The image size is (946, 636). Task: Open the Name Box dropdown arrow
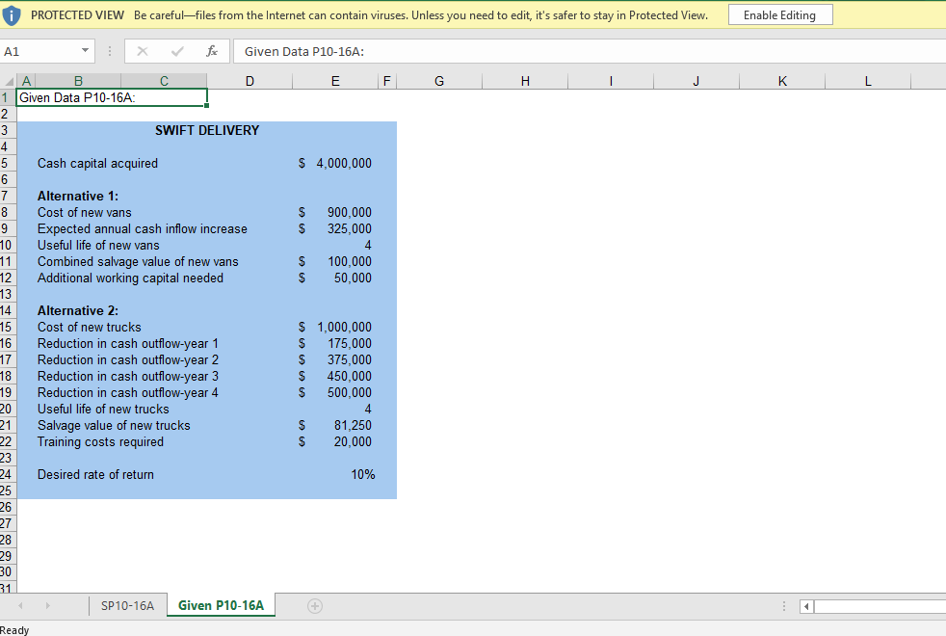click(x=85, y=51)
